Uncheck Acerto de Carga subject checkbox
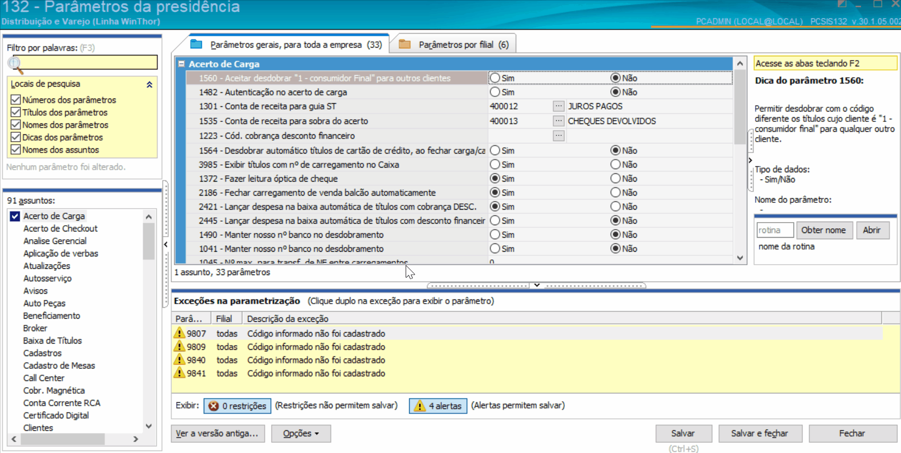This screenshot has width=901, height=453. coord(15,216)
